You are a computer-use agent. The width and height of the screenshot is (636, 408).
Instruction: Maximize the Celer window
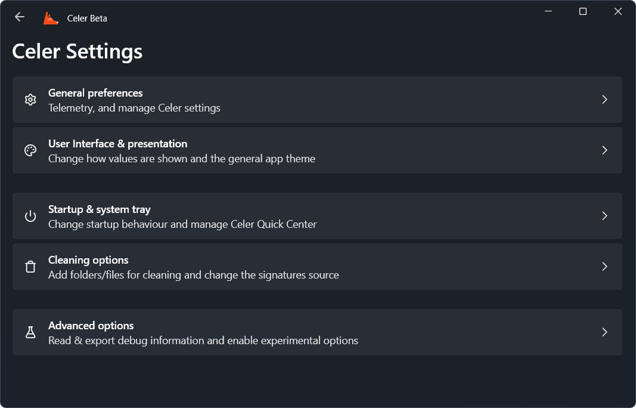(583, 11)
